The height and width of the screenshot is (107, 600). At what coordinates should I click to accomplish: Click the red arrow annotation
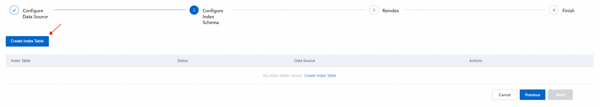pyautogui.click(x=55, y=29)
